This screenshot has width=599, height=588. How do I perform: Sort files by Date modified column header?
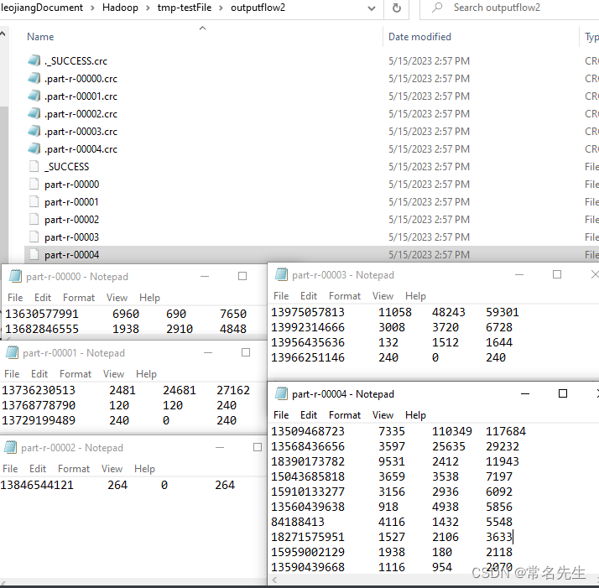tap(419, 37)
